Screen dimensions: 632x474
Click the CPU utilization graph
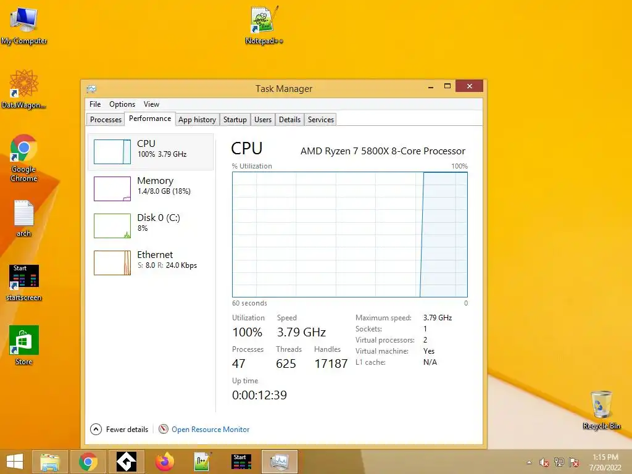pyautogui.click(x=350, y=235)
